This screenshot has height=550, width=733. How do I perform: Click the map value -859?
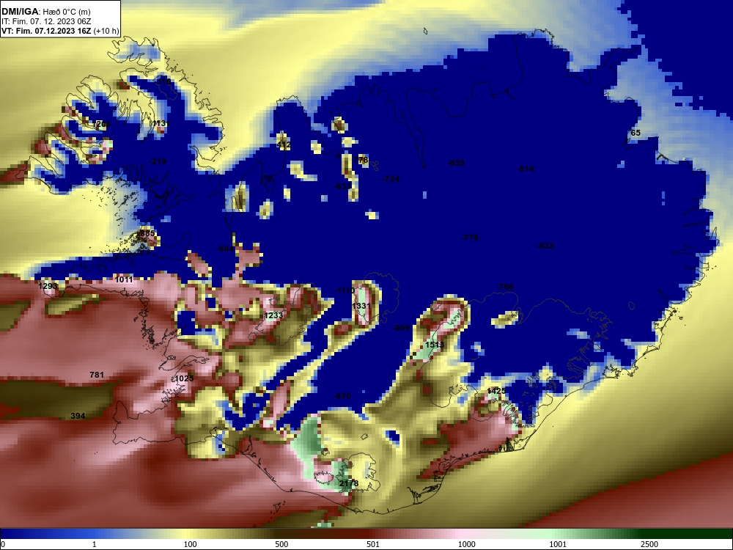point(456,163)
